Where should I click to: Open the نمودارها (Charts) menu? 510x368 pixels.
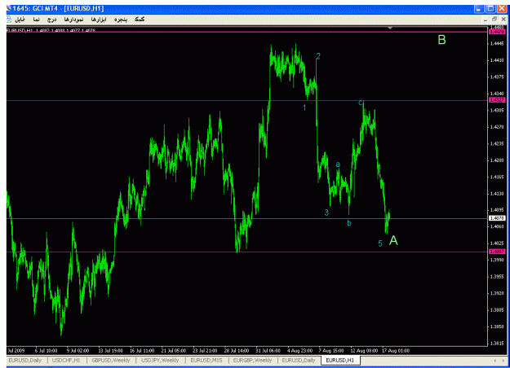(x=73, y=20)
